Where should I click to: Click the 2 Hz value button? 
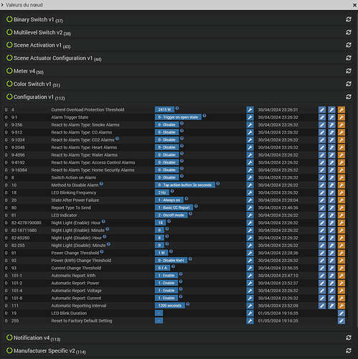162,192
